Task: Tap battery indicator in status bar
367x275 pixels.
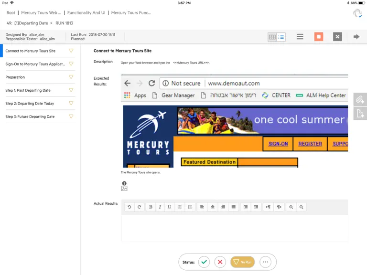Action: tap(361, 3)
